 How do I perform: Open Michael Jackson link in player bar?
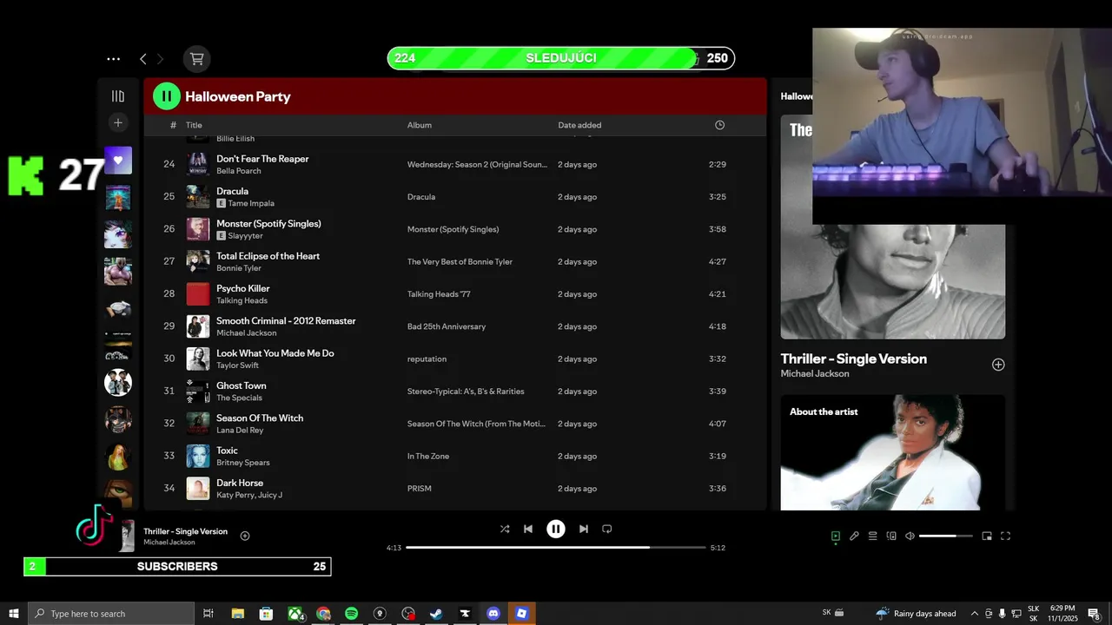pyautogui.click(x=169, y=543)
